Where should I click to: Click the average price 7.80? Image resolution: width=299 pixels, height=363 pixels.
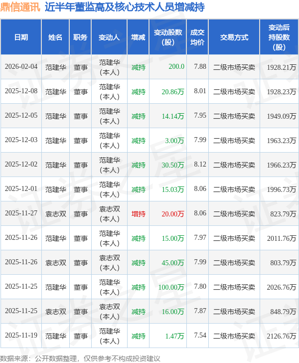pyautogui.click(x=200, y=287)
